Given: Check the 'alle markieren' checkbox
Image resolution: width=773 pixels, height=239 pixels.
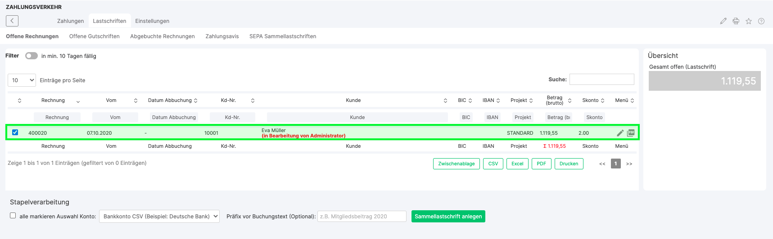Looking at the screenshot, I should [13, 216].
